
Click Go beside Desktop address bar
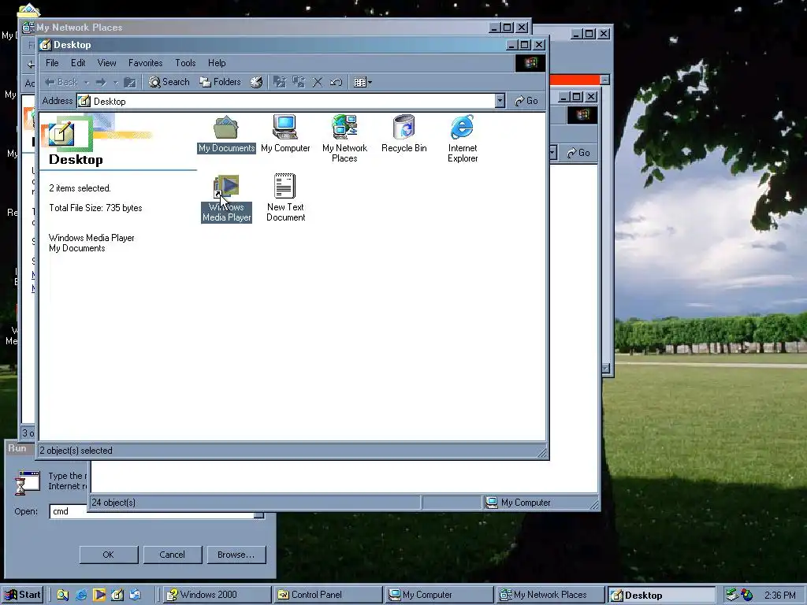click(526, 101)
